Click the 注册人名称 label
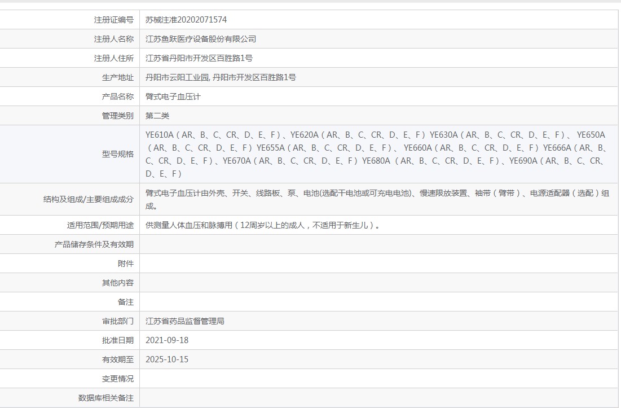 coord(114,39)
